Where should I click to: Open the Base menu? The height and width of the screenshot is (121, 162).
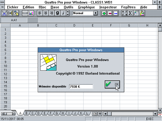click(55, 7)
